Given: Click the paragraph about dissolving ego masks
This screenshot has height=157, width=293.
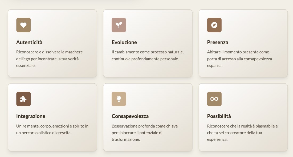Looking at the screenshot, I should [x=50, y=59].
